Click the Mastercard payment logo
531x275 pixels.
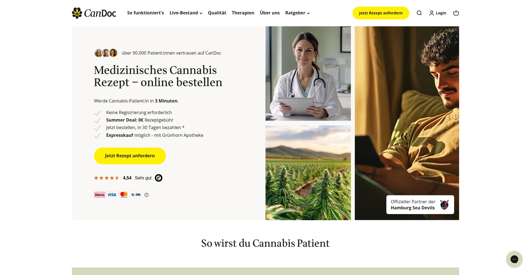(x=124, y=195)
